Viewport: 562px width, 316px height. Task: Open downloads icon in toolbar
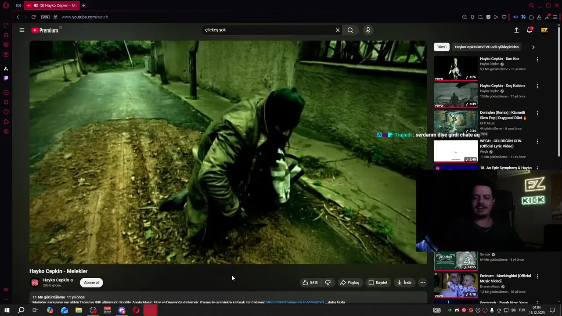tap(548, 17)
